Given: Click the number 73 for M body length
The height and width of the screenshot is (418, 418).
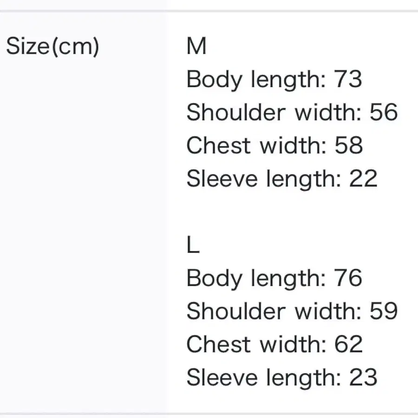Looking at the screenshot, I should 348,78.
